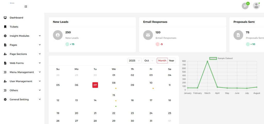Viewport: 264px width, 124px height.
Task: Click the March peak data point
Action: pyautogui.click(x=207, y=61)
